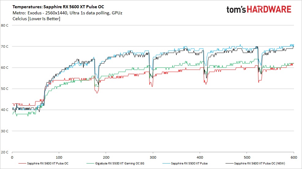Click the '100' x-axis tick label

point(59,157)
